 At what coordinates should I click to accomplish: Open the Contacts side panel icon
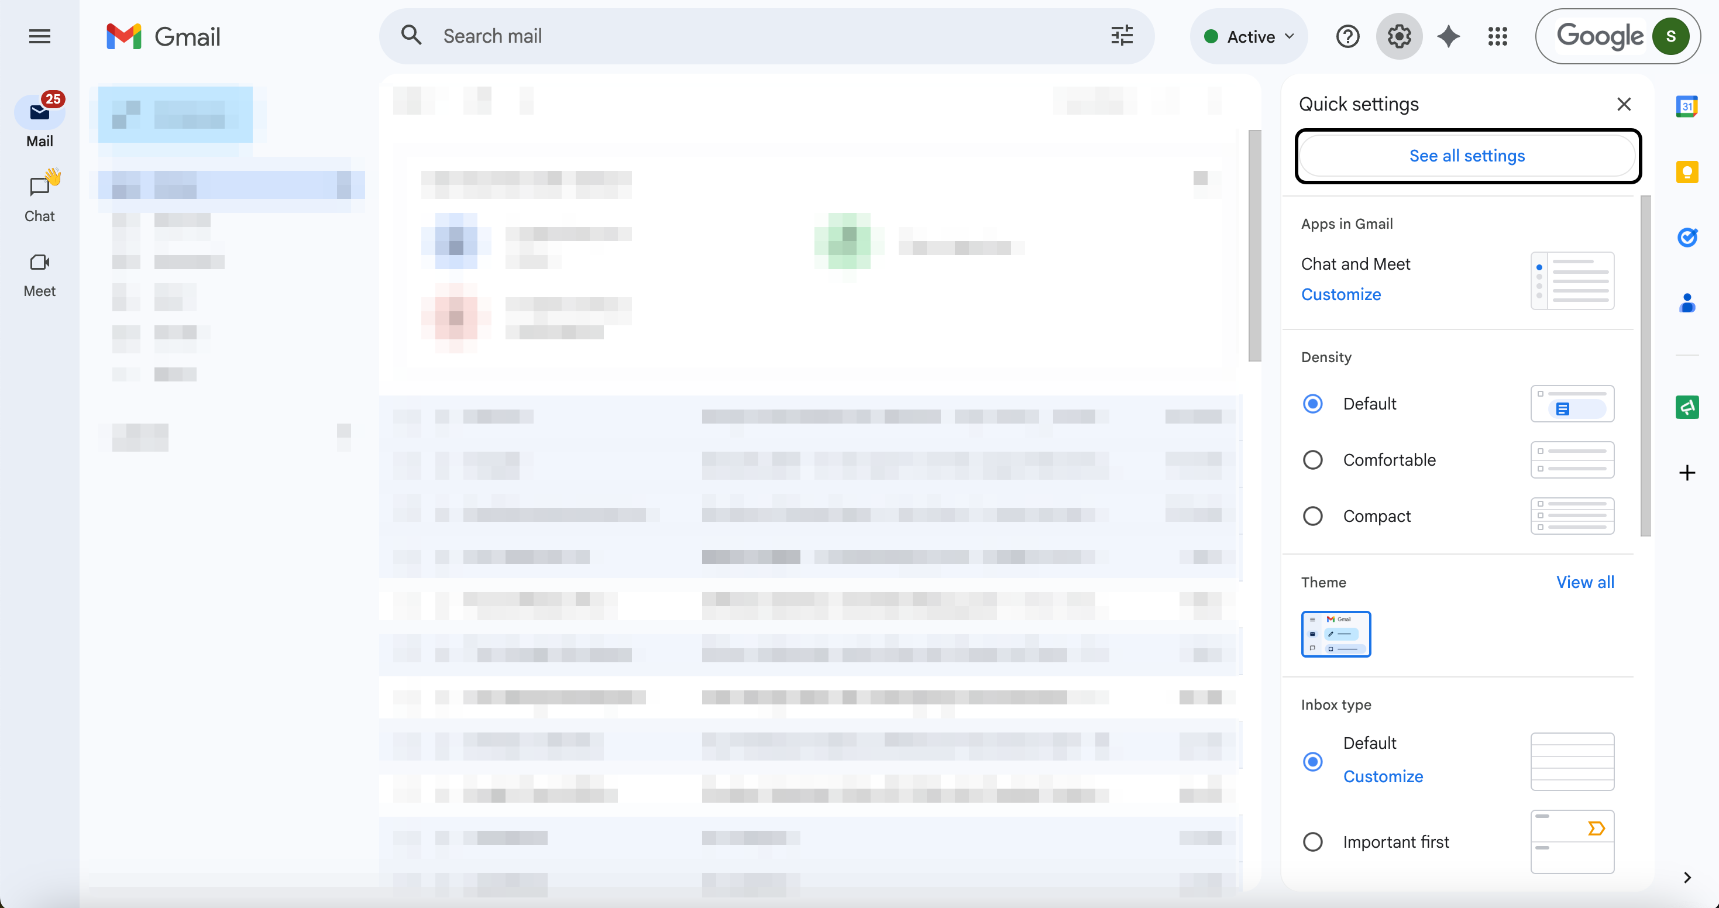pyautogui.click(x=1686, y=303)
